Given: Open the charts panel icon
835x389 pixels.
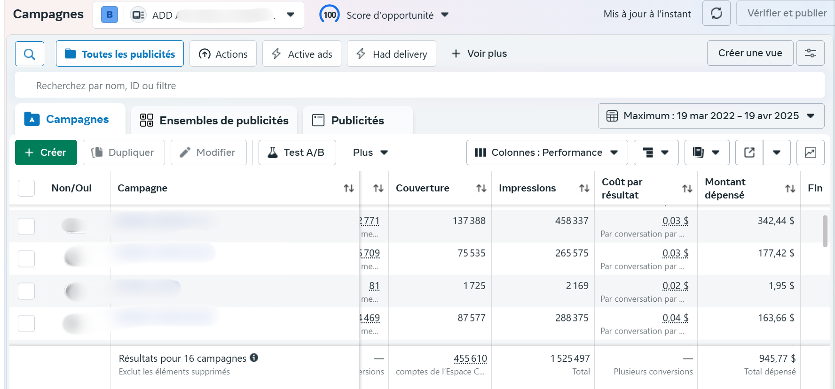Looking at the screenshot, I should [810, 153].
